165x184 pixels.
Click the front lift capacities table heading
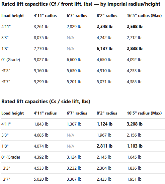click(x=81, y=4)
